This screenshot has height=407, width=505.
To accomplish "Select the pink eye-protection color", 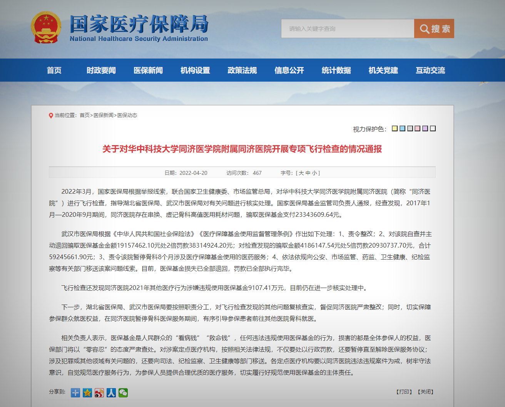I will [x=417, y=128].
